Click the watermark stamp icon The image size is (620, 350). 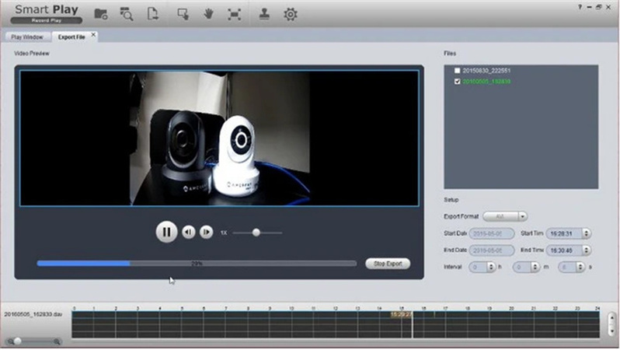[x=264, y=14]
